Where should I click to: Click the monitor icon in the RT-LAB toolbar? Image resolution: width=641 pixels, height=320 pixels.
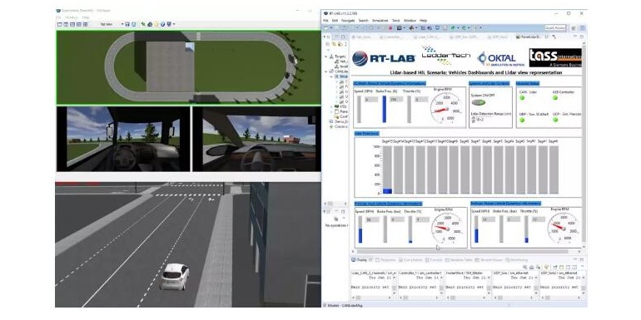437,27
